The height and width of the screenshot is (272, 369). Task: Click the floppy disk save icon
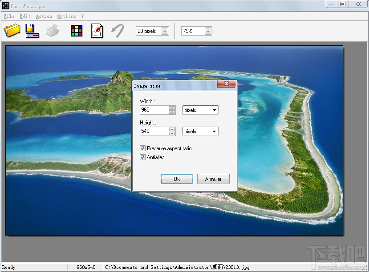click(32, 31)
